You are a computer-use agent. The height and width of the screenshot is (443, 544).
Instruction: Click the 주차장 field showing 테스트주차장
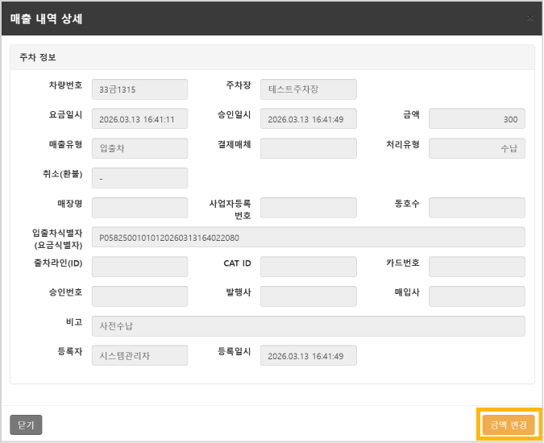pyautogui.click(x=308, y=89)
